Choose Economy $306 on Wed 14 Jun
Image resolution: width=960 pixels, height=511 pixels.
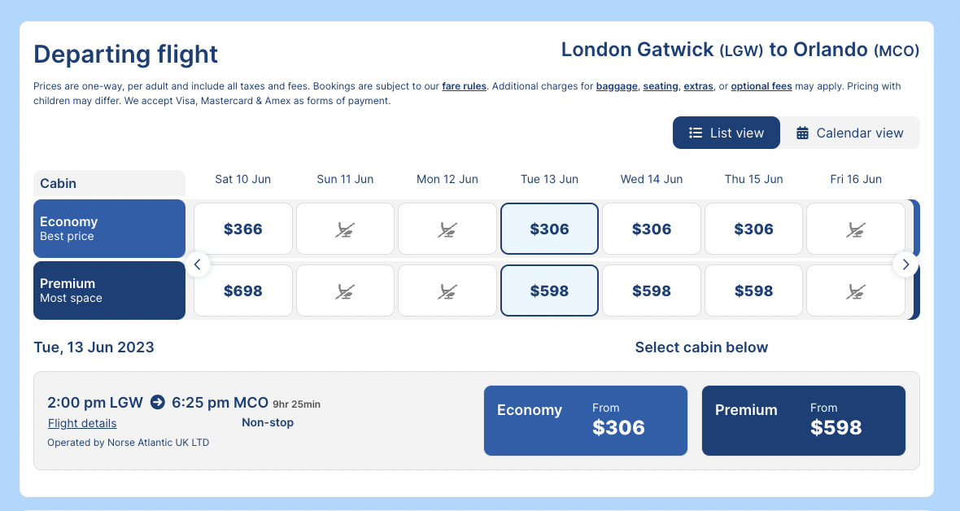652,229
